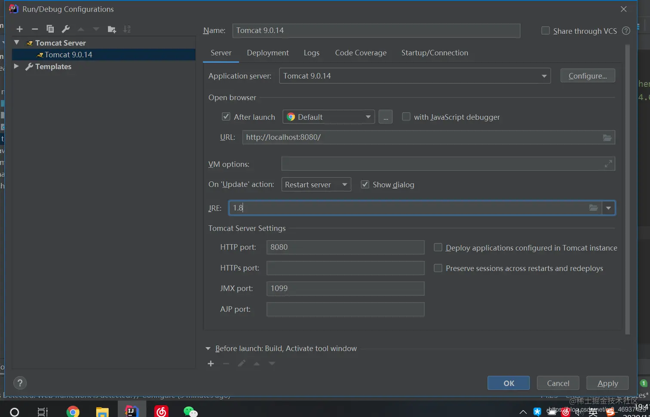Screen dimensions: 650x417
Task: Click the HTTP port field
Action: tap(345, 247)
